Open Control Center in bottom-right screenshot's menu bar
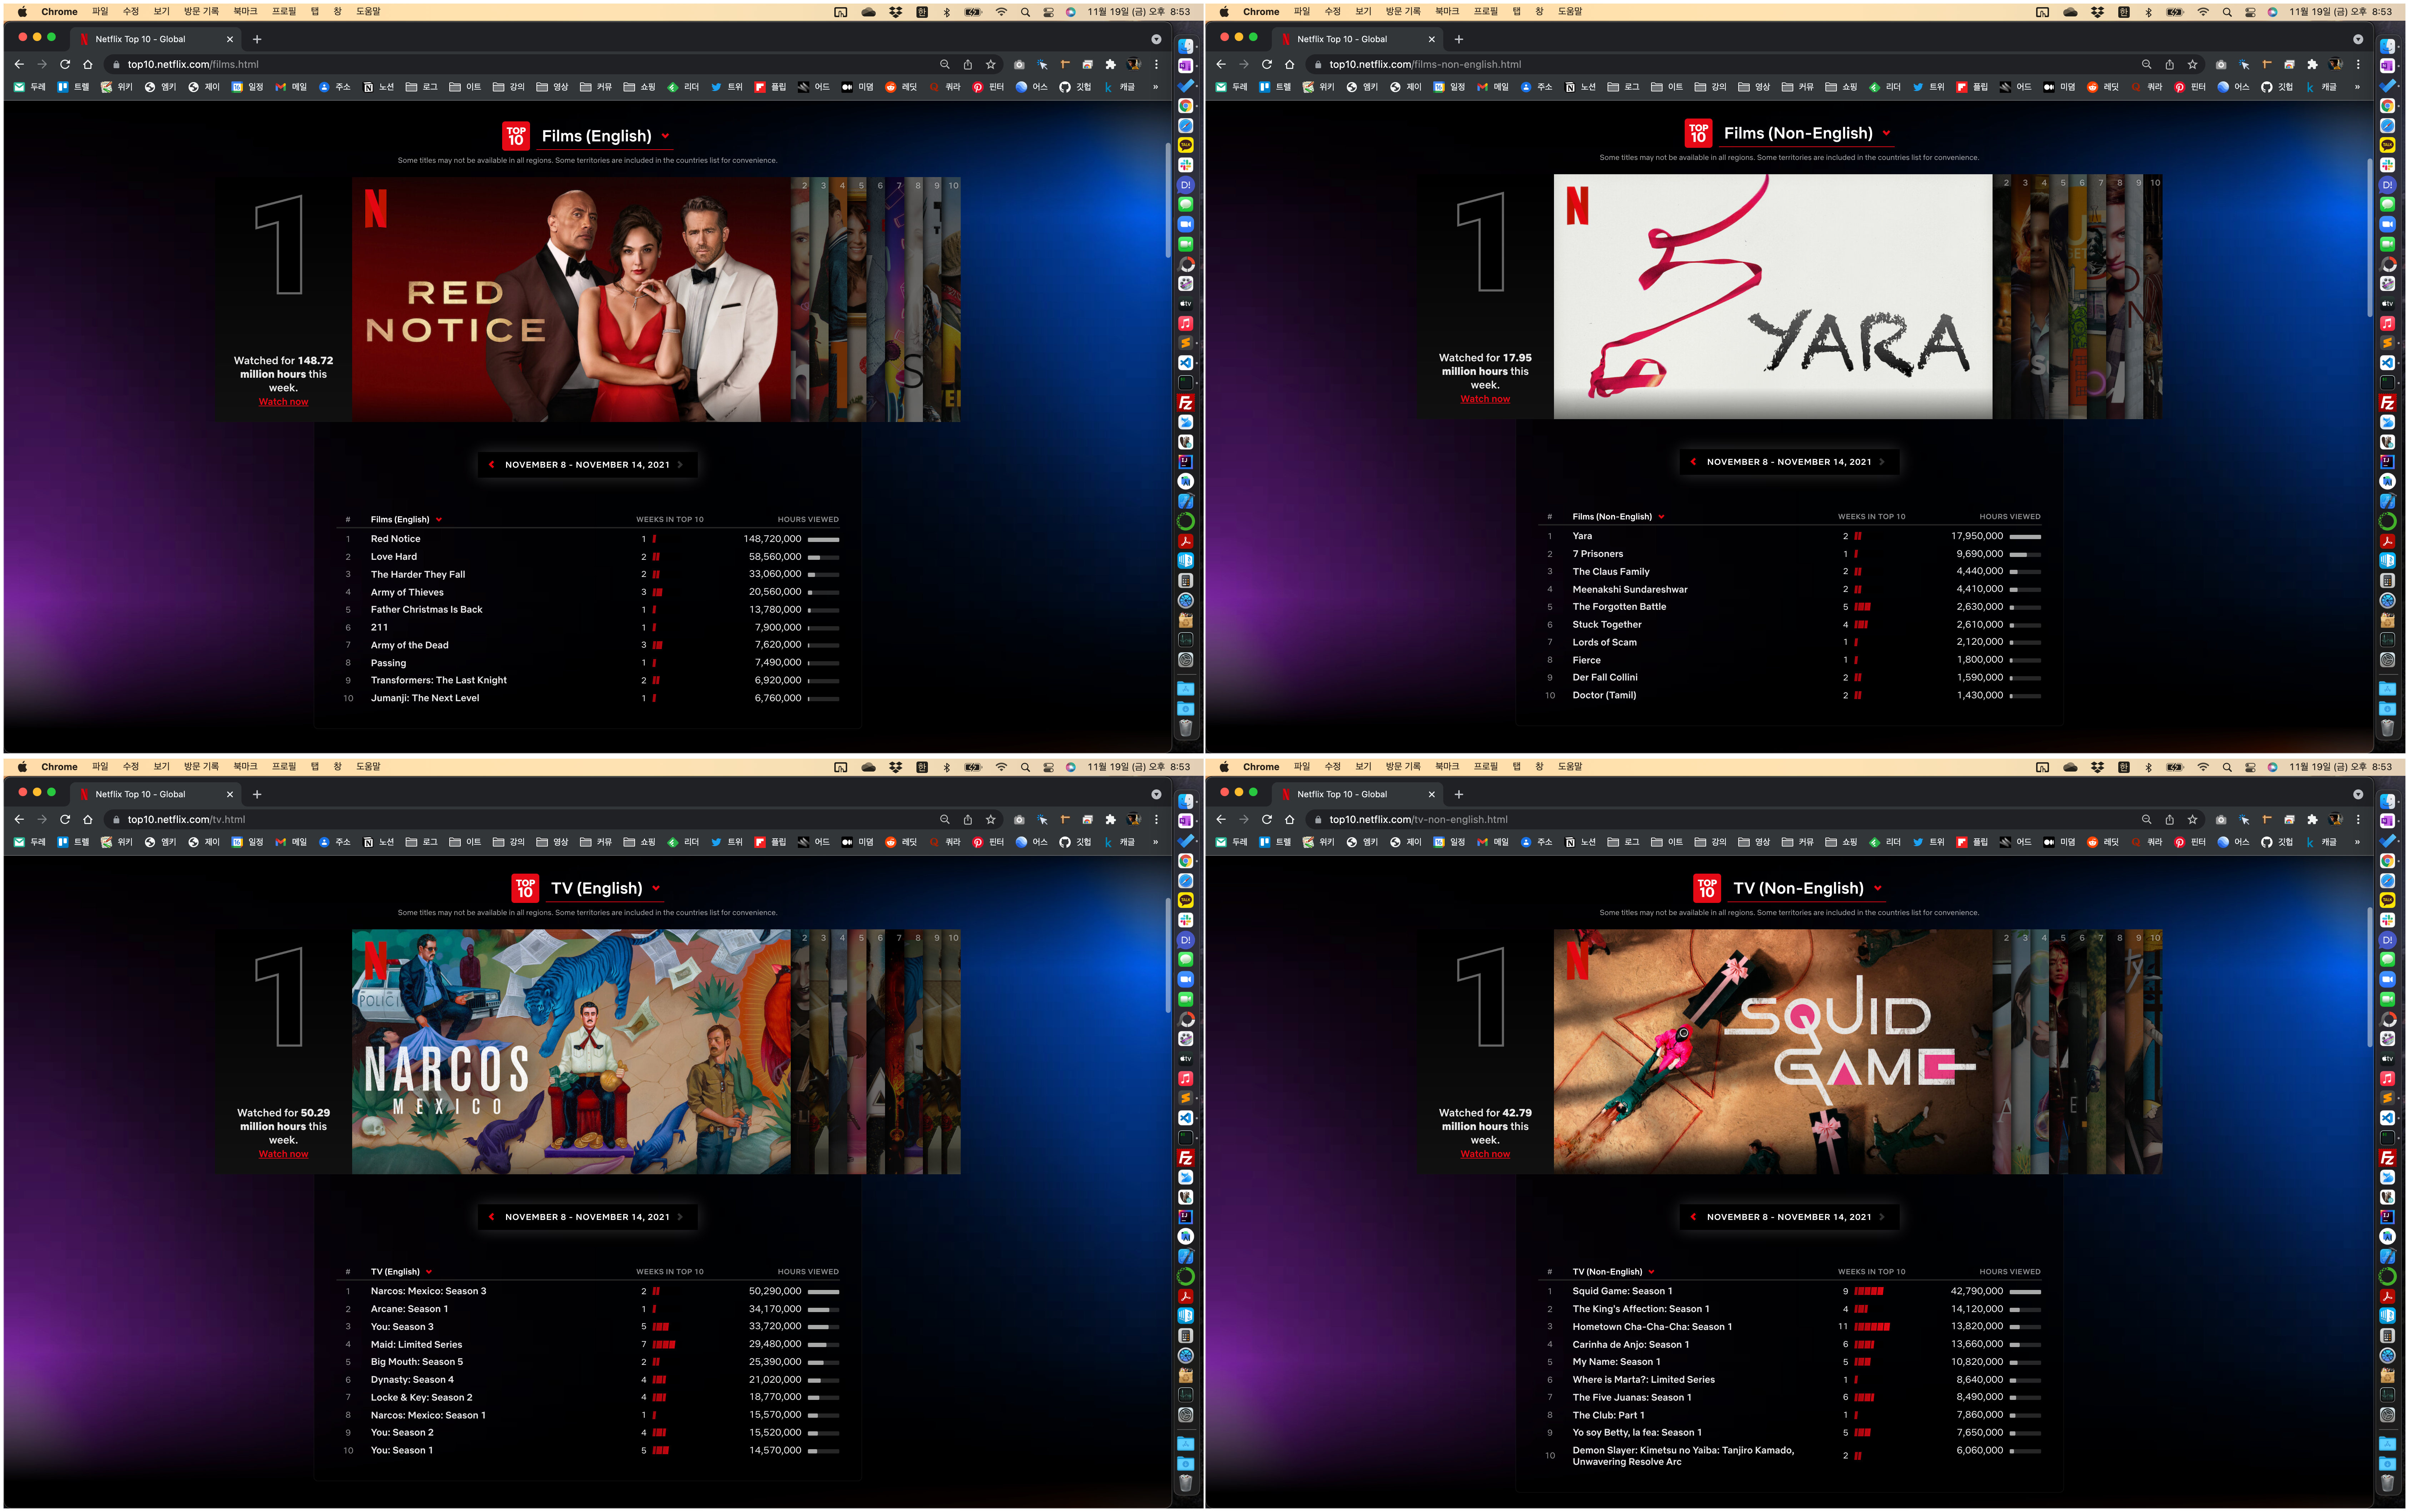This screenshot has width=2409, height=1512. pos(2250,767)
